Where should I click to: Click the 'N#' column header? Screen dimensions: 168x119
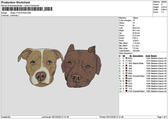pyautogui.click(x=124, y=56)
